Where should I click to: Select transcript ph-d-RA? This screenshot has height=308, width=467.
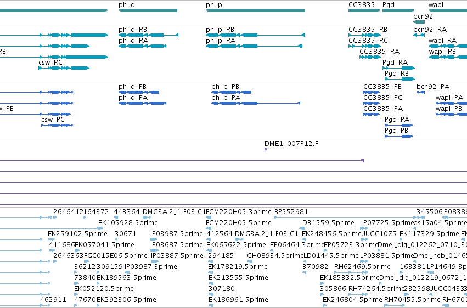coord(133,41)
